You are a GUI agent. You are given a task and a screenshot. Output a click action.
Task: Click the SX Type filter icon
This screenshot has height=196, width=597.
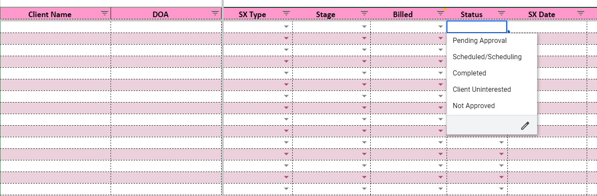286,14
